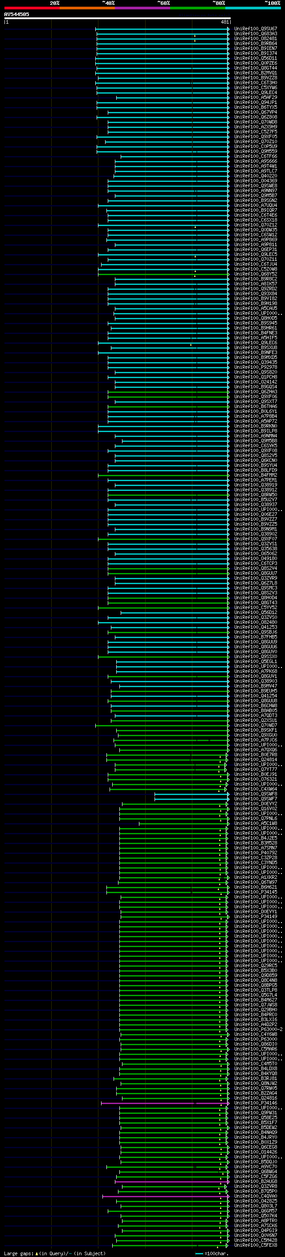
Task: Open hit UniRef100_Q38912
Action: coord(256,490)
